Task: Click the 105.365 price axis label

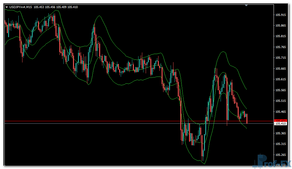Action: pos(281,133)
